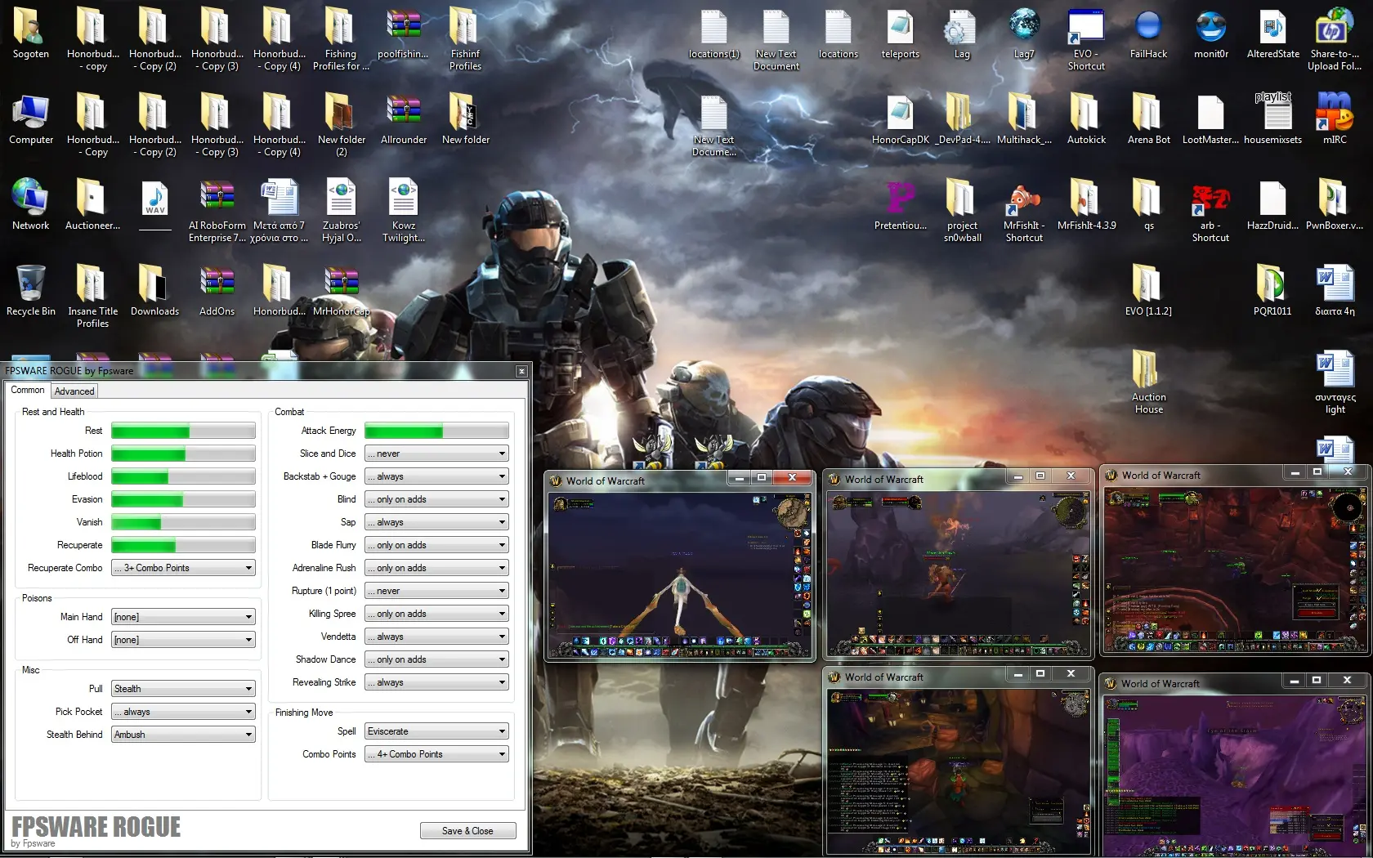Image resolution: width=1373 pixels, height=858 pixels.
Task: Launch the mIRC icon
Action: 1335,119
